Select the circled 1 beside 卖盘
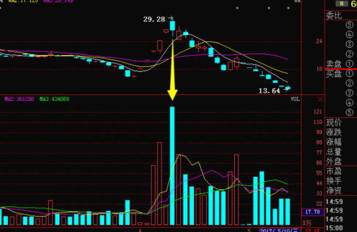357x232 pixels. pos(349,64)
